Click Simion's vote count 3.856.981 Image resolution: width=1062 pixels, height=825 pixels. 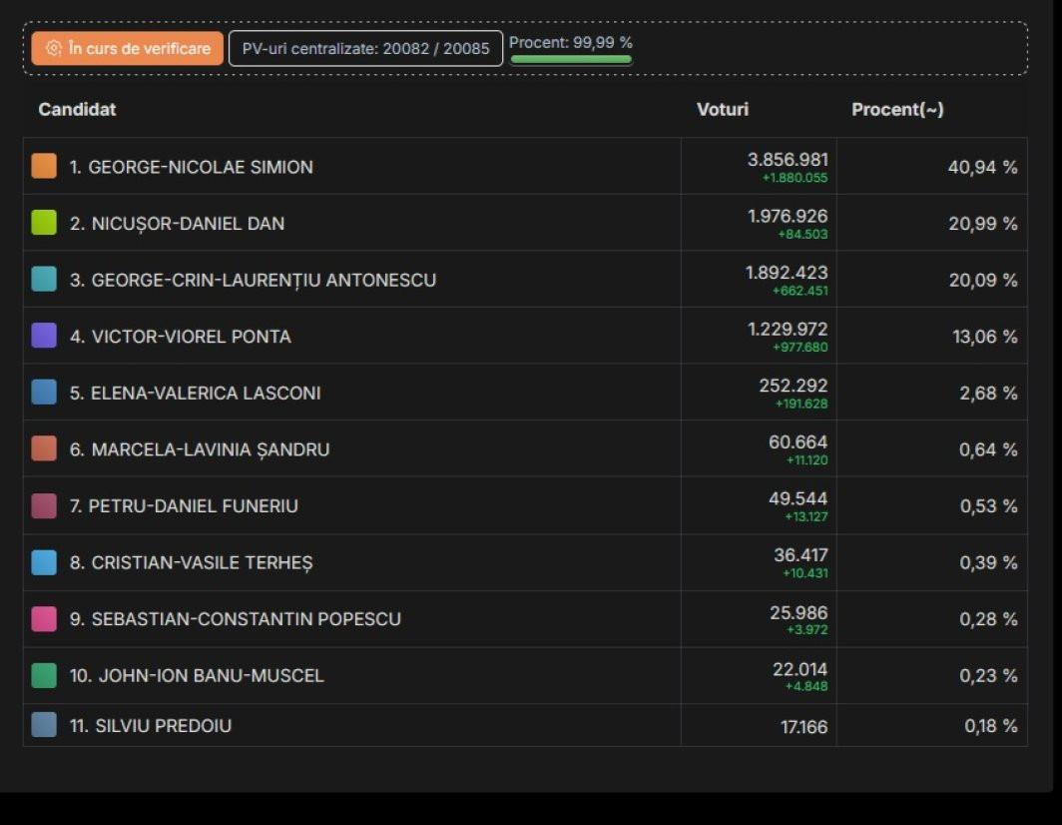pyautogui.click(x=788, y=160)
